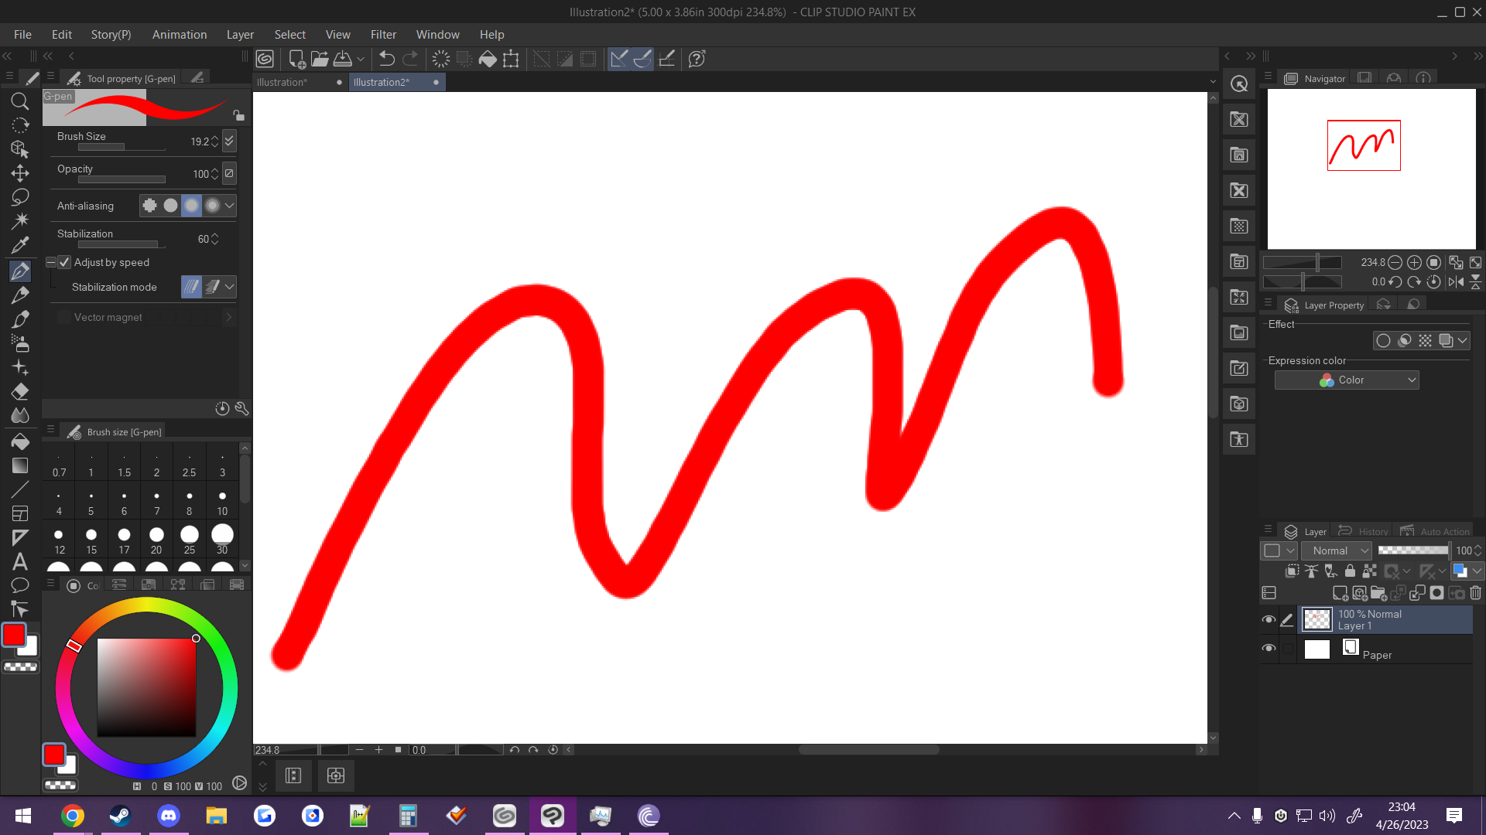Open the Normal blending mode dropdown
1486x835 pixels.
click(1336, 550)
